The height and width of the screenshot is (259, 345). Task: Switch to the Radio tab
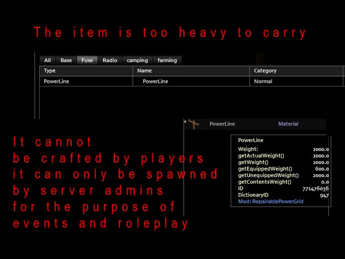point(110,60)
